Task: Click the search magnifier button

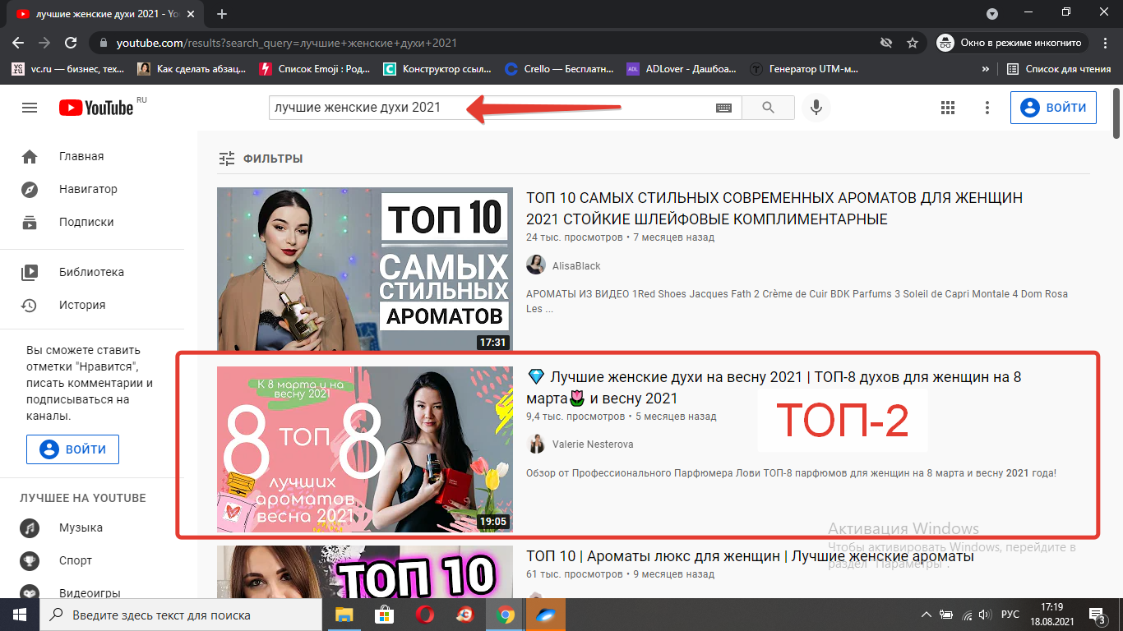Action: click(x=768, y=108)
